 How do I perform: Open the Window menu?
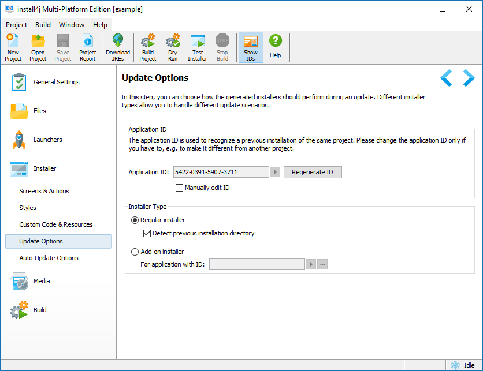click(72, 25)
